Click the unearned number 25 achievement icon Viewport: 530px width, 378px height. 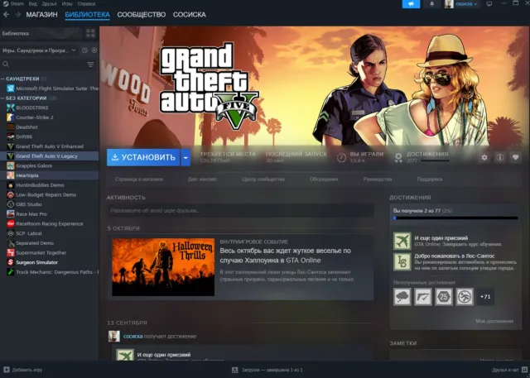tap(444, 297)
